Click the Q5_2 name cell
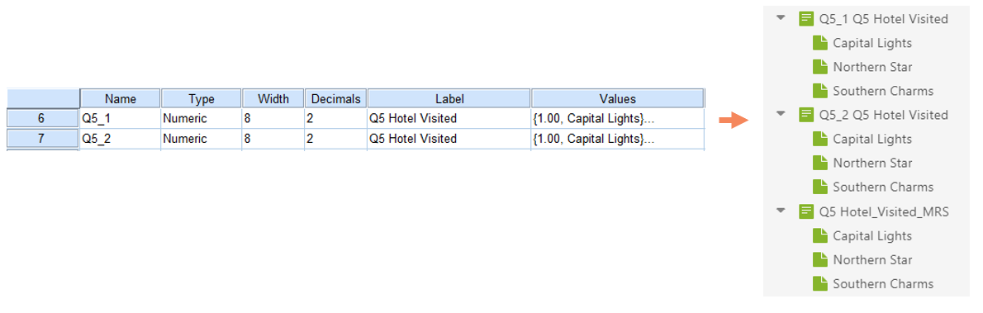983x313 pixels. (x=121, y=139)
